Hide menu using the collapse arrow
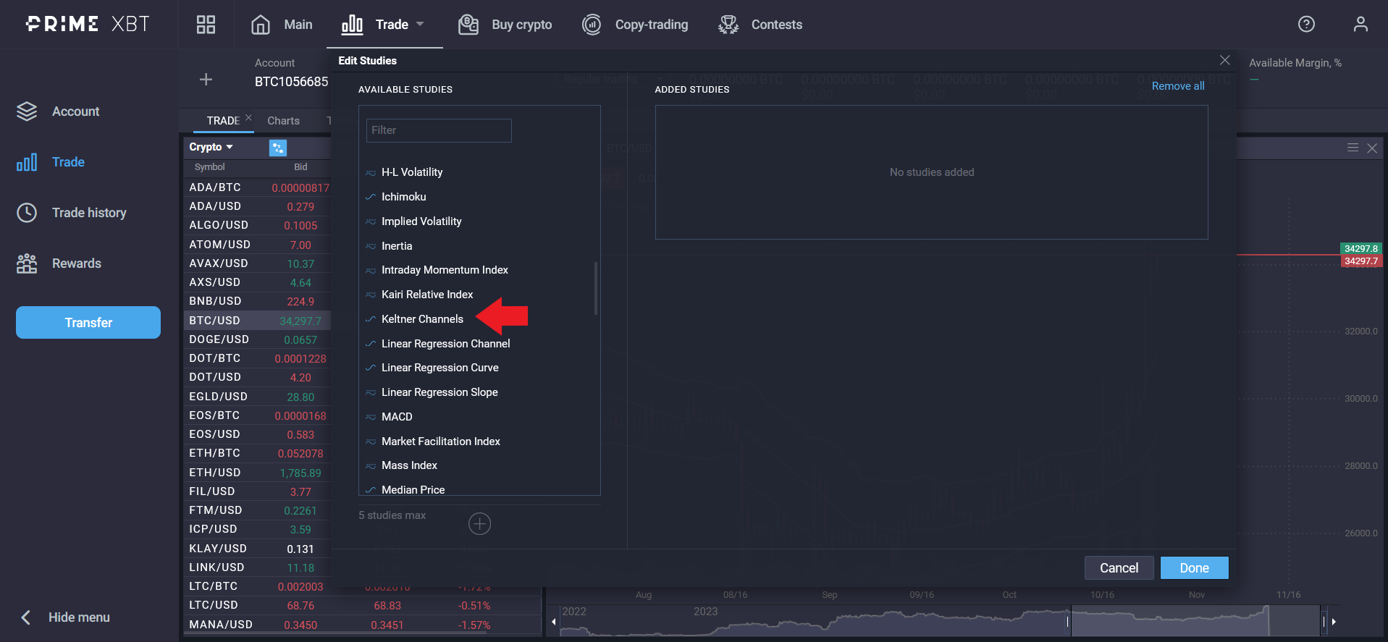 tap(26, 617)
